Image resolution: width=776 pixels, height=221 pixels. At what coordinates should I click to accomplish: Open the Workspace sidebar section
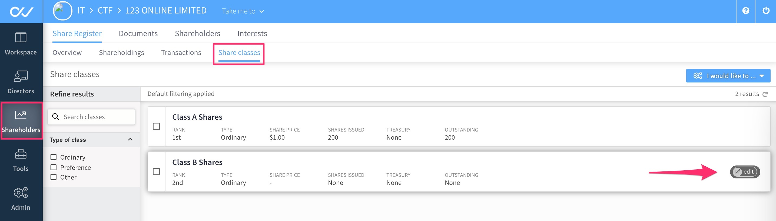tap(21, 44)
